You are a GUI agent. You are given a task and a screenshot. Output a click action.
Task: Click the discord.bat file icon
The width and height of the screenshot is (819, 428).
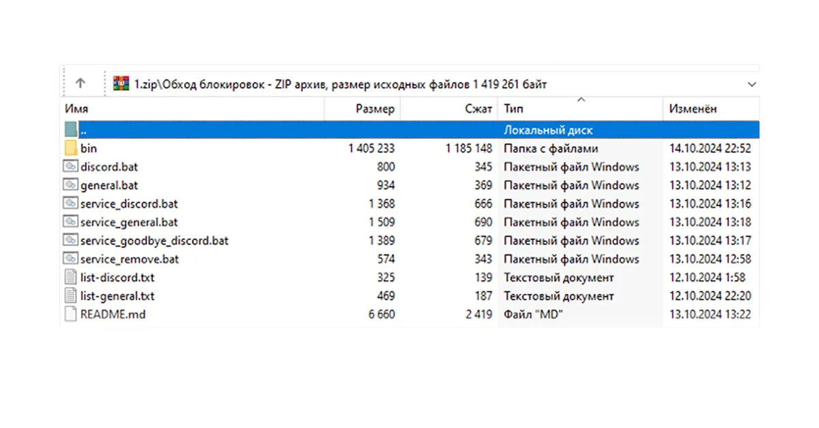(71, 166)
